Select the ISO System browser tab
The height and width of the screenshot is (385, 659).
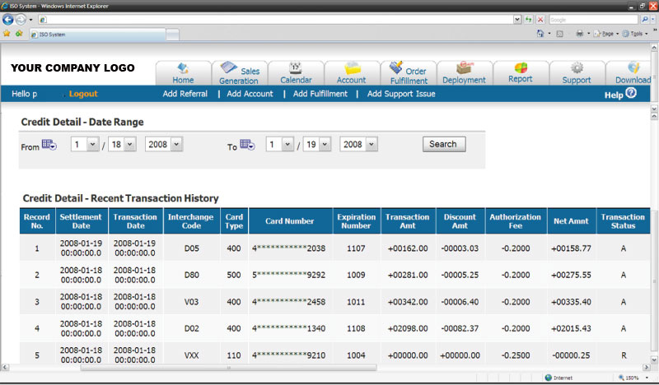click(97, 35)
